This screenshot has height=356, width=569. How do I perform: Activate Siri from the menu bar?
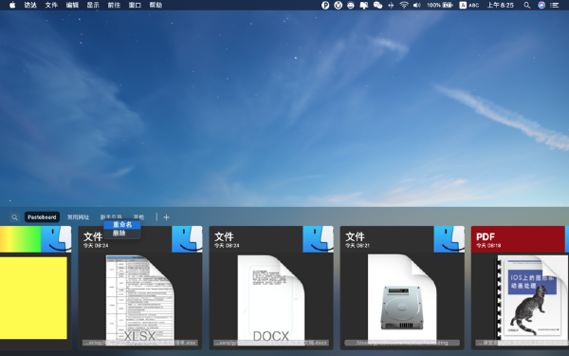(541, 5)
